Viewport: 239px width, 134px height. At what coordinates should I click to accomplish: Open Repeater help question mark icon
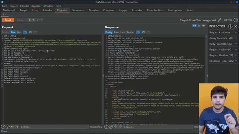(x=236, y=20)
